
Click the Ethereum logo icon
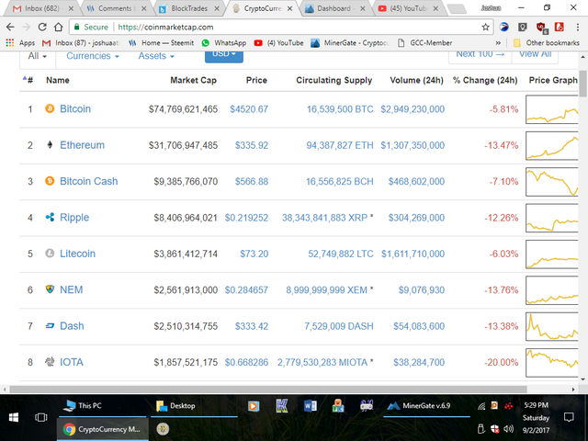point(50,145)
